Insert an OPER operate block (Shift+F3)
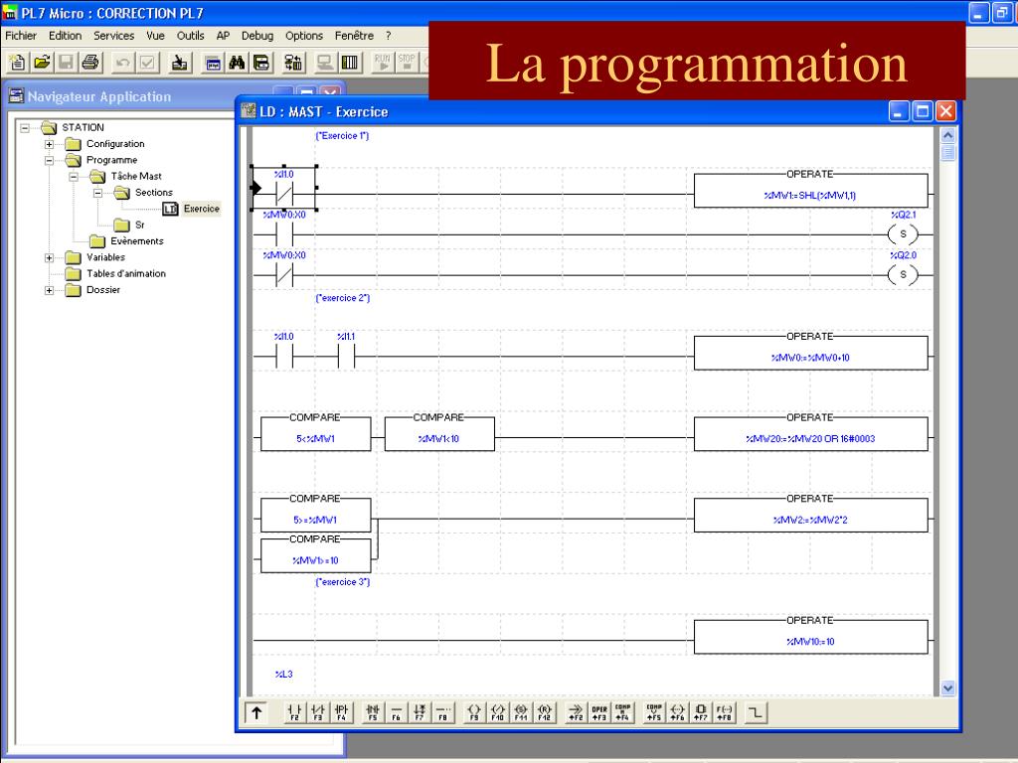The image size is (1018, 763). pyautogui.click(x=599, y=713)
